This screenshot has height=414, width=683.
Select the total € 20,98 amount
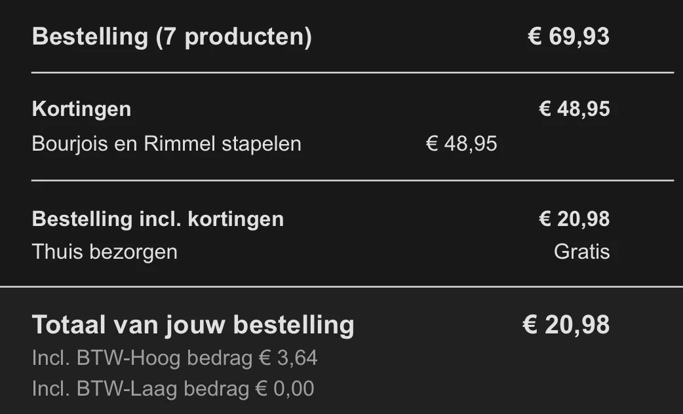[x=566, y=325]
